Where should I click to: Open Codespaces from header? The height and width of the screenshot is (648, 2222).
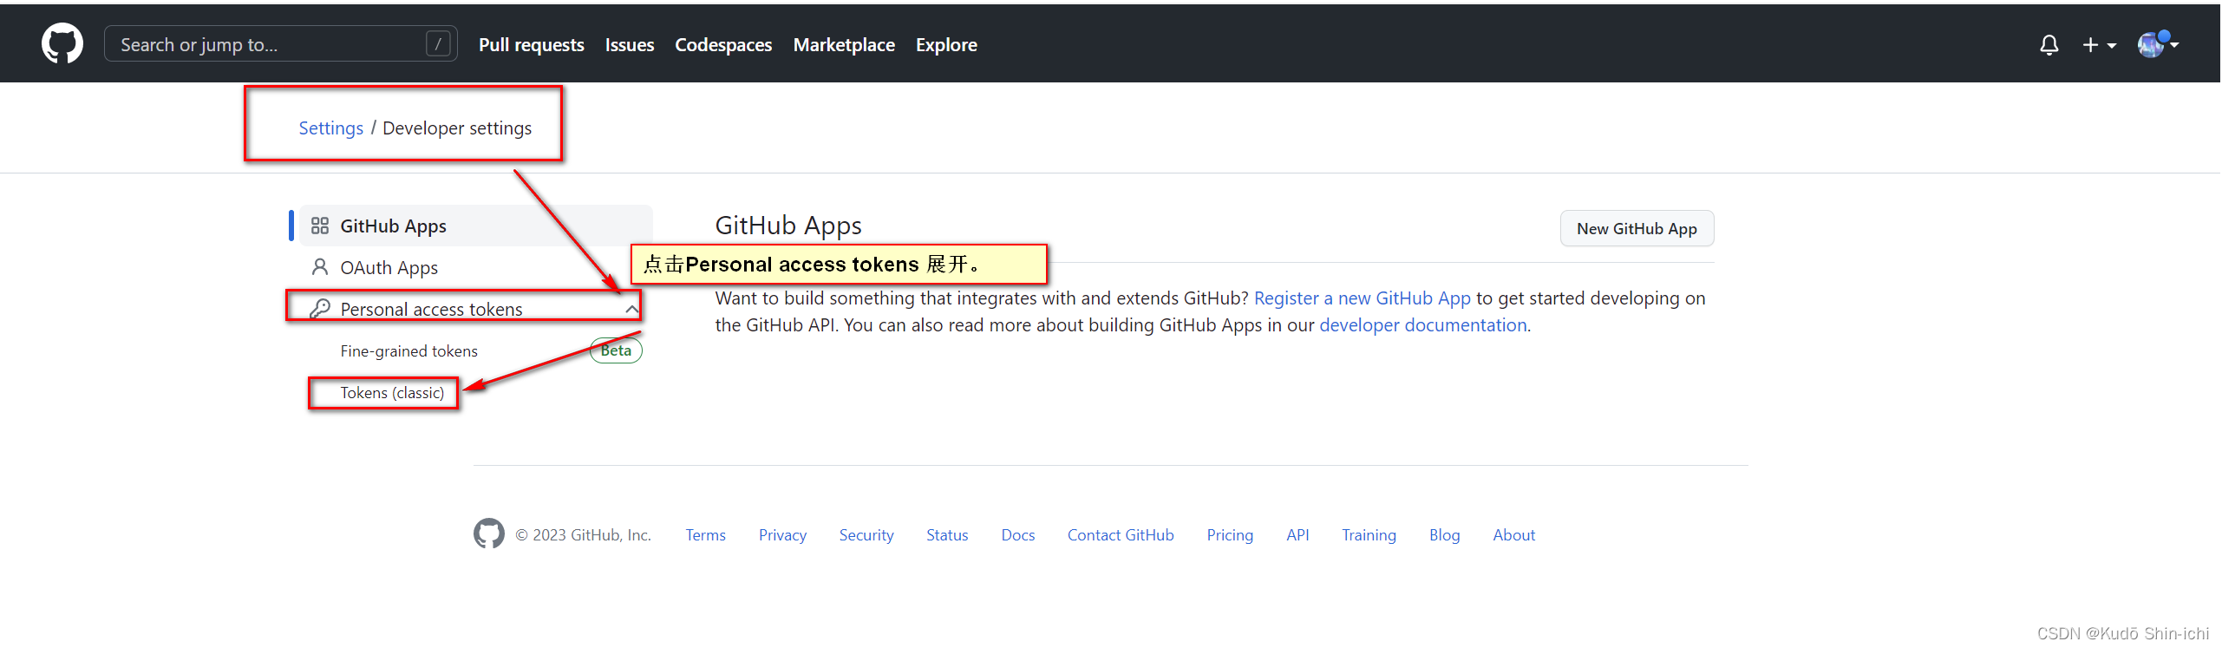click(x=723, y=45)
